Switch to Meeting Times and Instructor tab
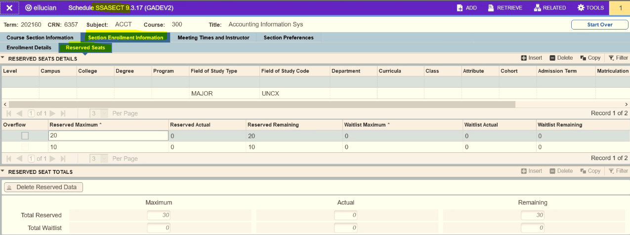 pos(213,38)
